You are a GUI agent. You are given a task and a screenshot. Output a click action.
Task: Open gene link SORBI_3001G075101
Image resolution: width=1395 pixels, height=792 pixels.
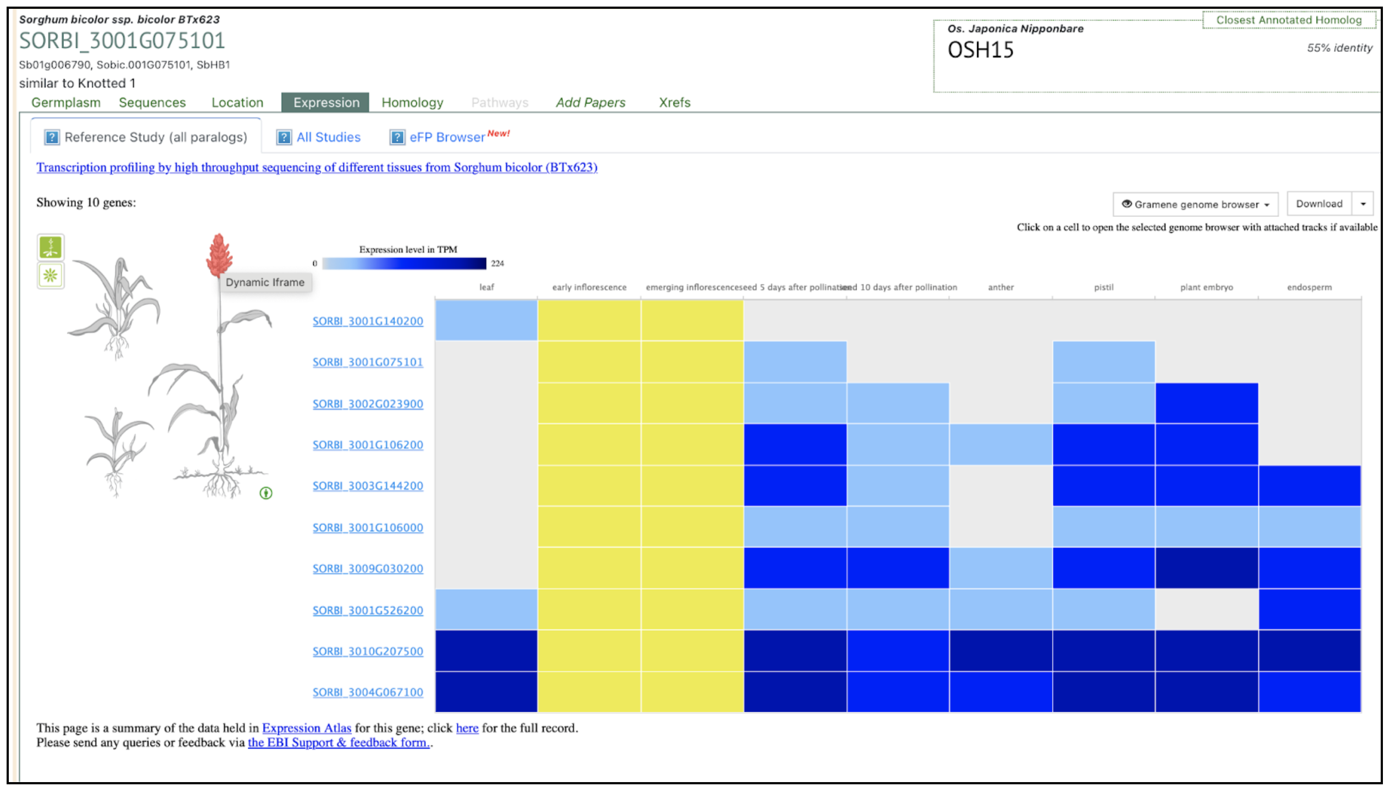tap(368, 362)
